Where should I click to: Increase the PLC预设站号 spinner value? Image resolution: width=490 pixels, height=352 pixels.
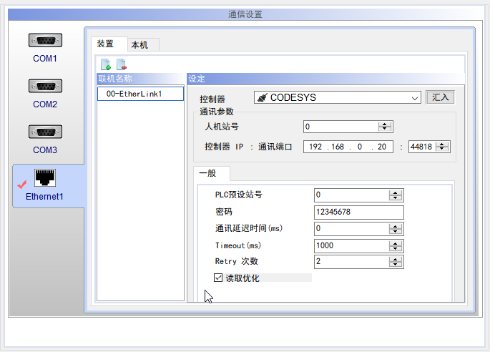pos(396,192)
